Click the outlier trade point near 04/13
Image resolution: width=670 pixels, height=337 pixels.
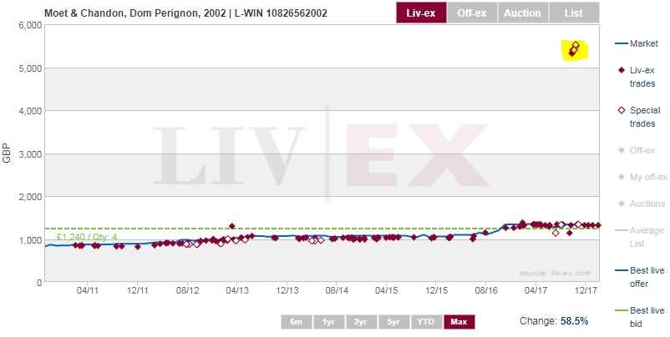click(232, 226)
